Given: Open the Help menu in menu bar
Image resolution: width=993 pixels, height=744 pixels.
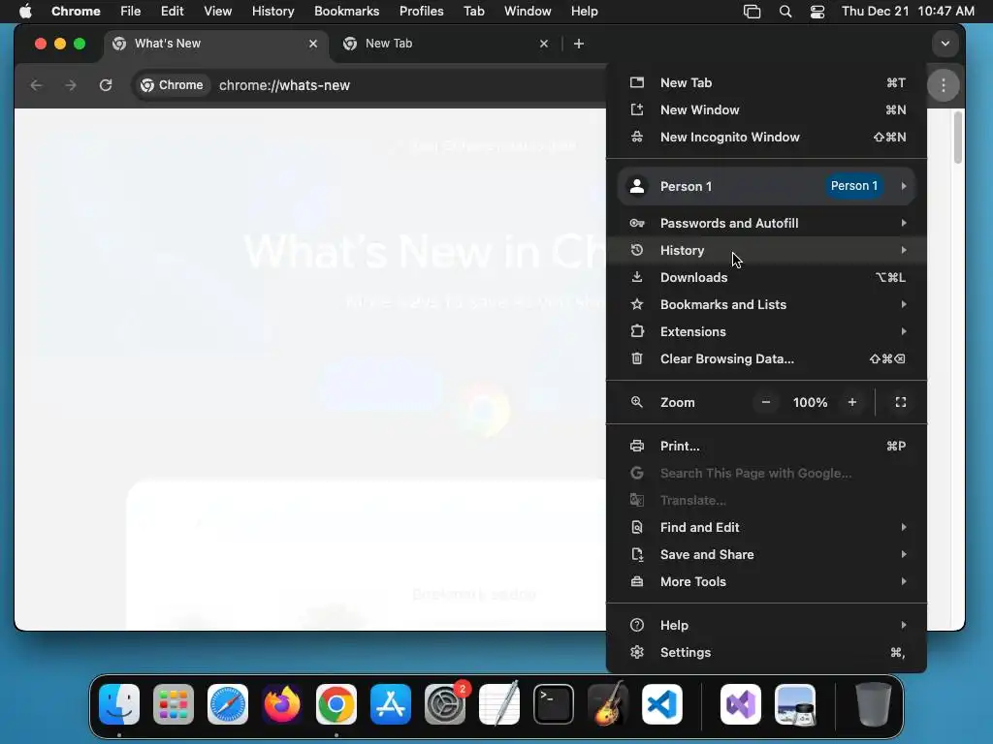Looking at the screenshot, I should pyautogui.click(x=584, y=12).
